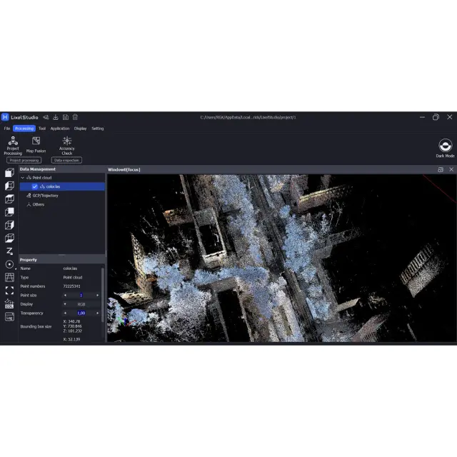Image resolution: width=457 pixels, height=457 pixels.
Task: Click the Project Processing icon
Action: [x=13, y=141]
